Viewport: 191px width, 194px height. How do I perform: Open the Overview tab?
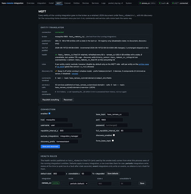[x=30, y=3]
